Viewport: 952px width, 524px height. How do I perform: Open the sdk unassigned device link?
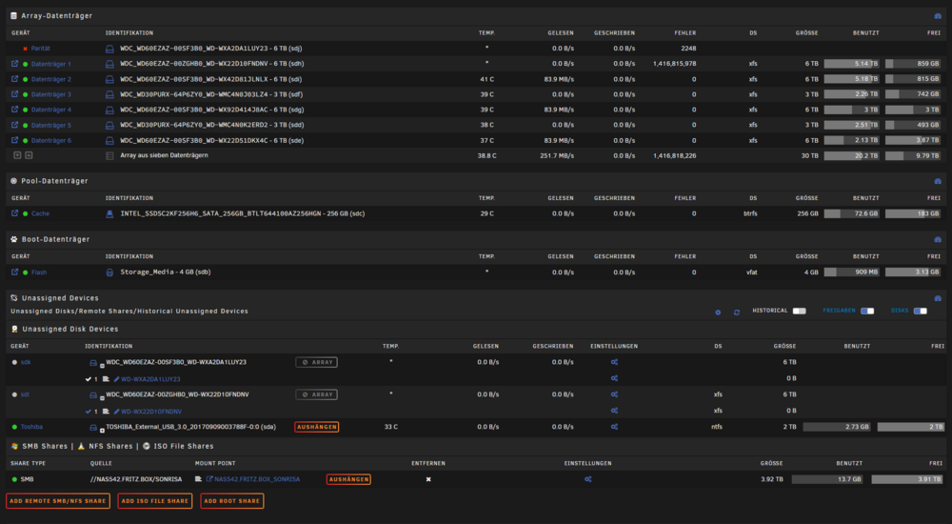[26, 362]
